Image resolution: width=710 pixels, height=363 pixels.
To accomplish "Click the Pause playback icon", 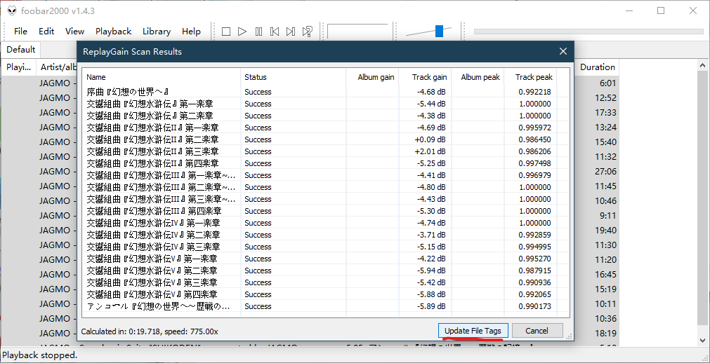I will tap(258, 32).
